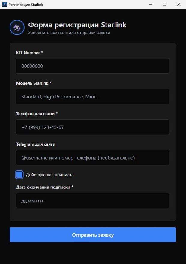Maximize the Регистрация Starlink window
The height and width of the screenshot is (264, 186).
164,5
